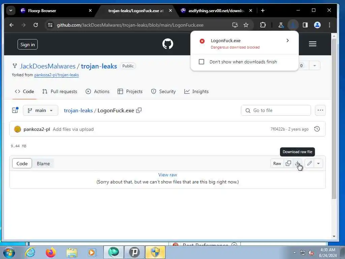
Task: Edit file pencil icon
Action: pyautogui.click(x=309, y=164)
